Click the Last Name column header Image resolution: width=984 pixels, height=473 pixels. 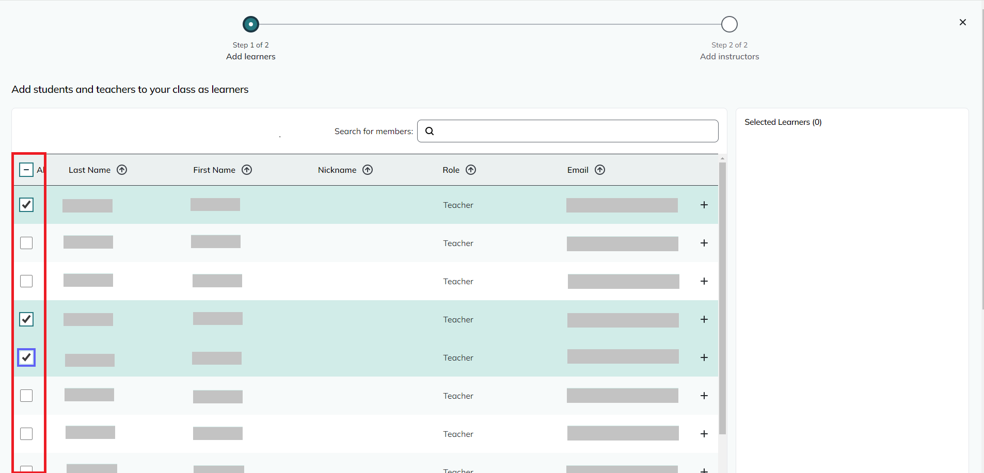click(x=89, y=170)
